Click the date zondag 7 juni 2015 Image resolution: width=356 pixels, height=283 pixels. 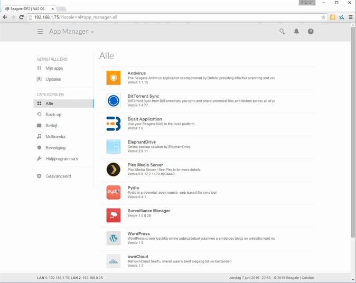click(x=244, y=278)
